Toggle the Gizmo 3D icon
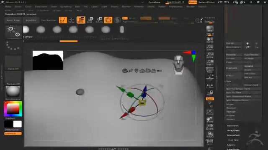The image size is (268, 150). 108,20
